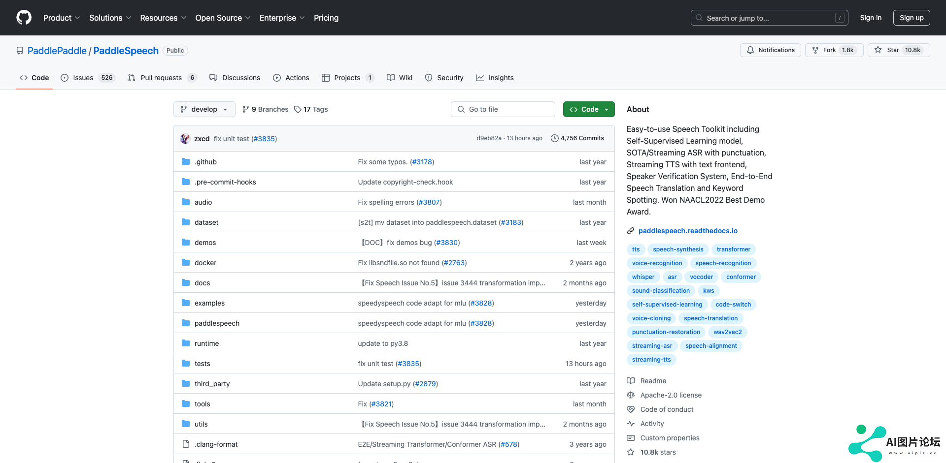Click the Sign in link
Image resolution: width=946 pixels, height=463 pixels.
[871, 18]
